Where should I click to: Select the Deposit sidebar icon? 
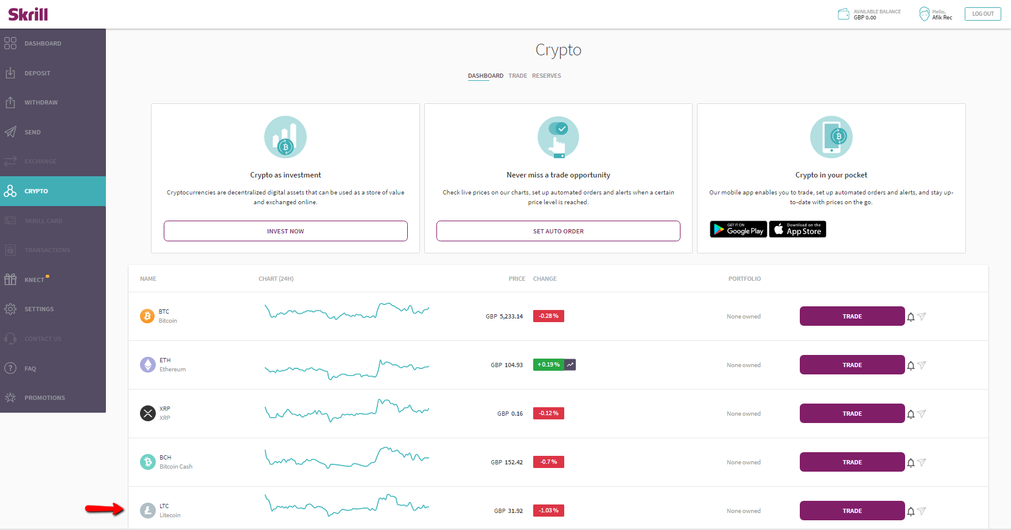point(10,73)
